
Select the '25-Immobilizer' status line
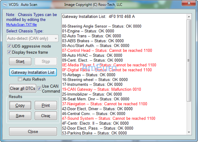tap(92, 94)
